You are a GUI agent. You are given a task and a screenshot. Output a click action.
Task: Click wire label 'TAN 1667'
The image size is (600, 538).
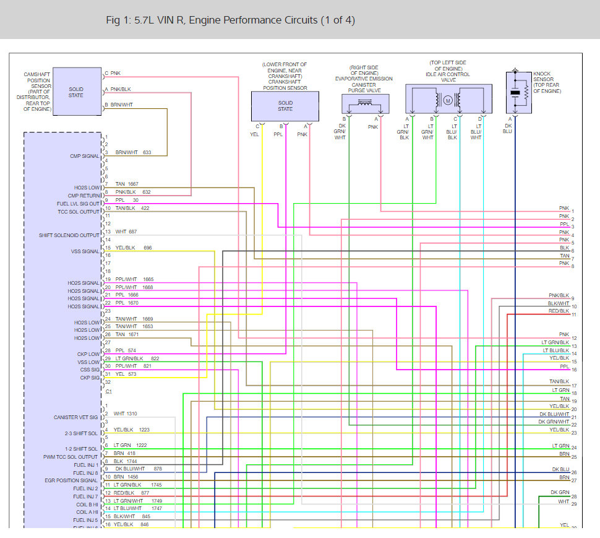click(127, 184)
